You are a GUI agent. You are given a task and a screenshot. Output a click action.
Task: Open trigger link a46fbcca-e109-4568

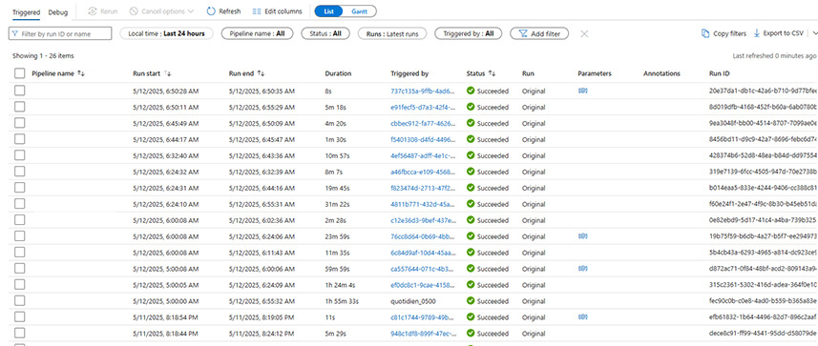tap(423, 172)
